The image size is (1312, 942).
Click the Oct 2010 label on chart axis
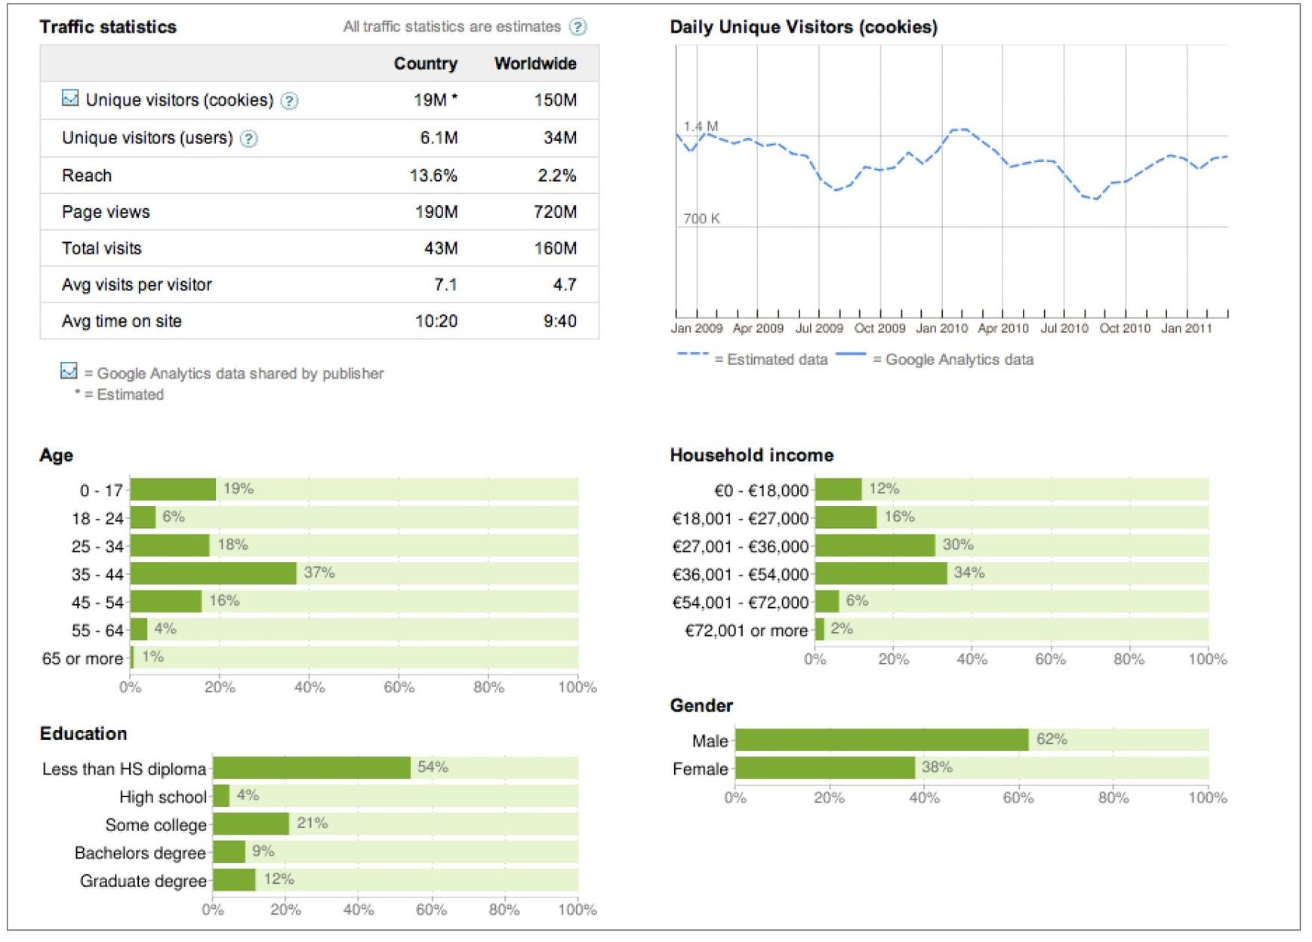tap(1125, 328)
